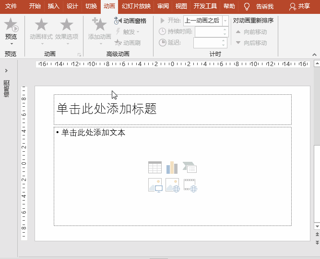Increase the Duration spinner value

click(x=225, y=30)
